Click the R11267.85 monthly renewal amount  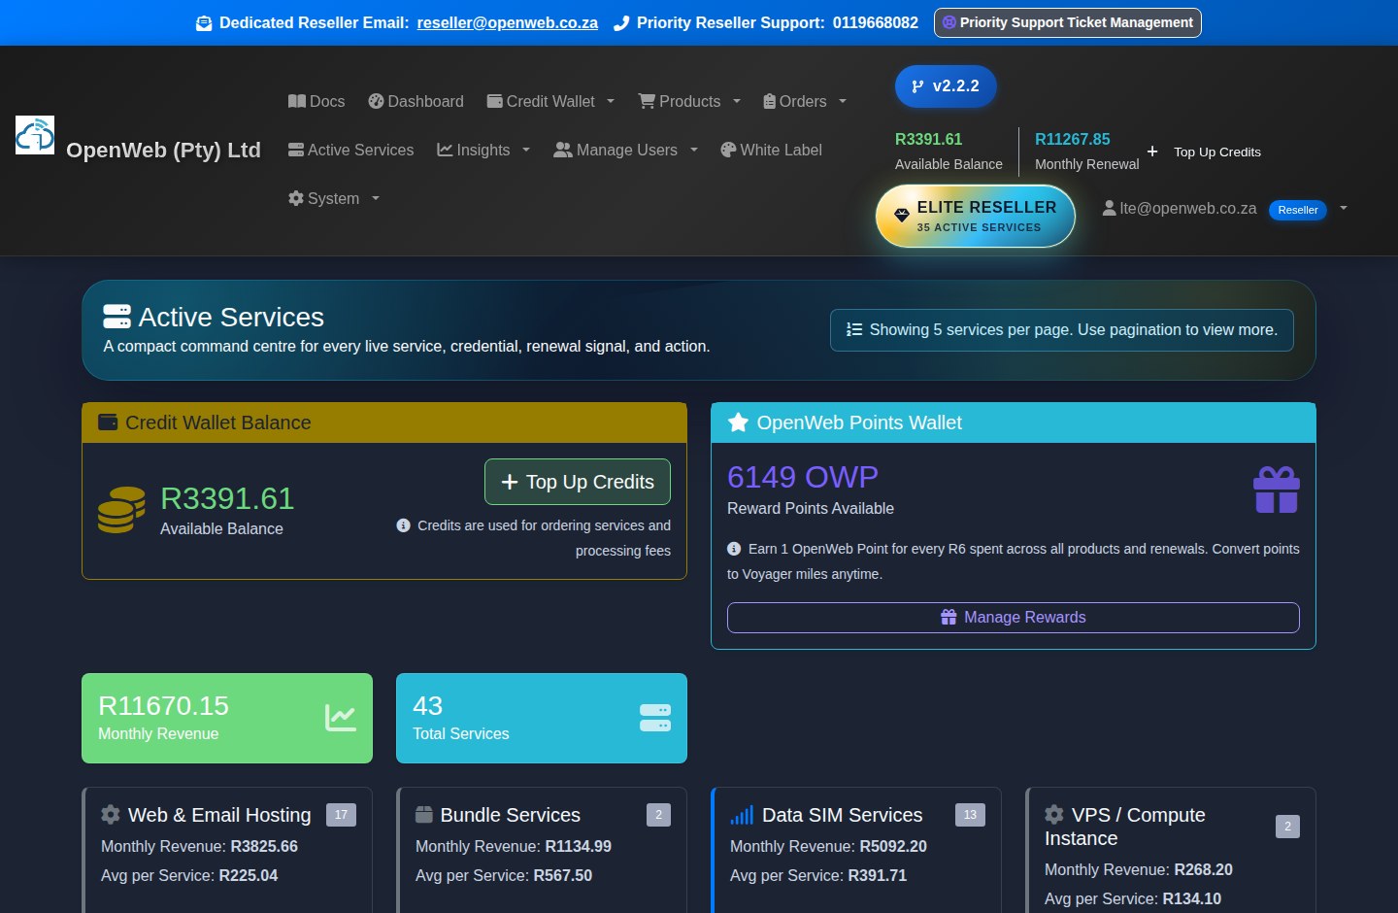(x=1073, y=139)
